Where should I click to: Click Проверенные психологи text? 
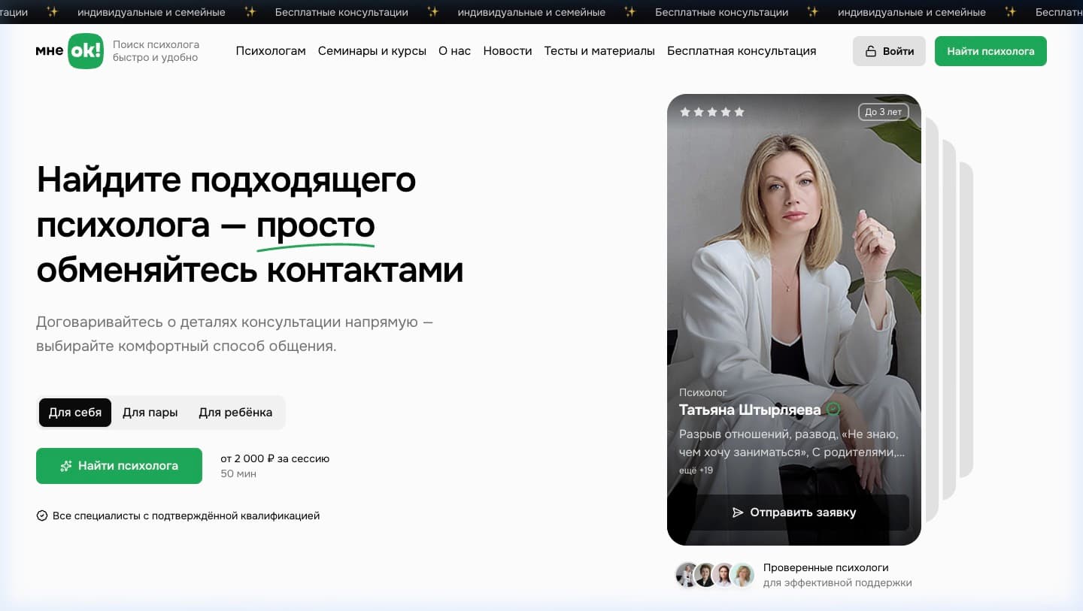[x=826, y=567]
